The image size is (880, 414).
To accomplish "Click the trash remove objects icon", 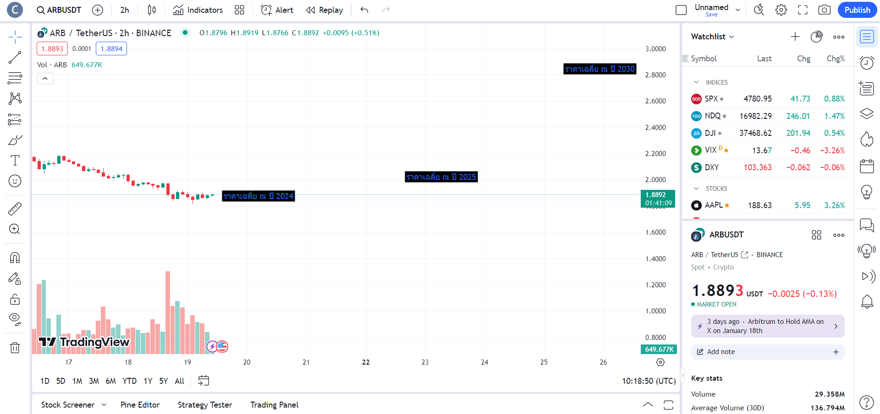I will 15,348.
